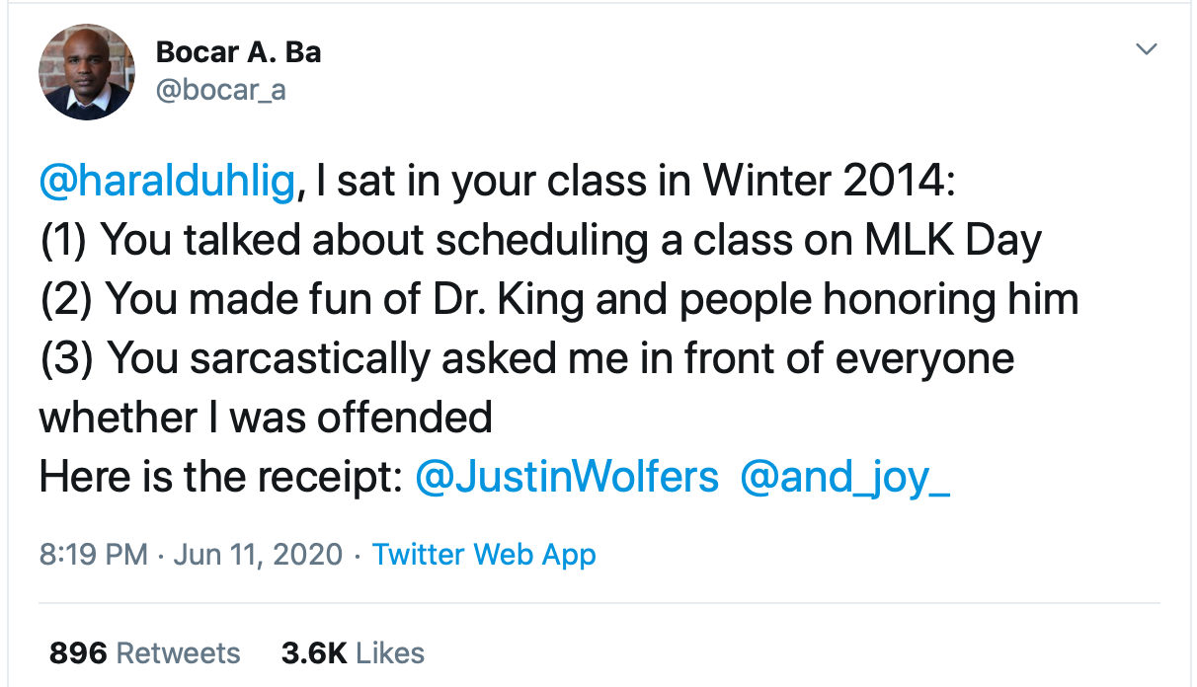1197x687 pixels.
Task: Click the "You sarcastically asked me" line
Action: click(526, 359)
